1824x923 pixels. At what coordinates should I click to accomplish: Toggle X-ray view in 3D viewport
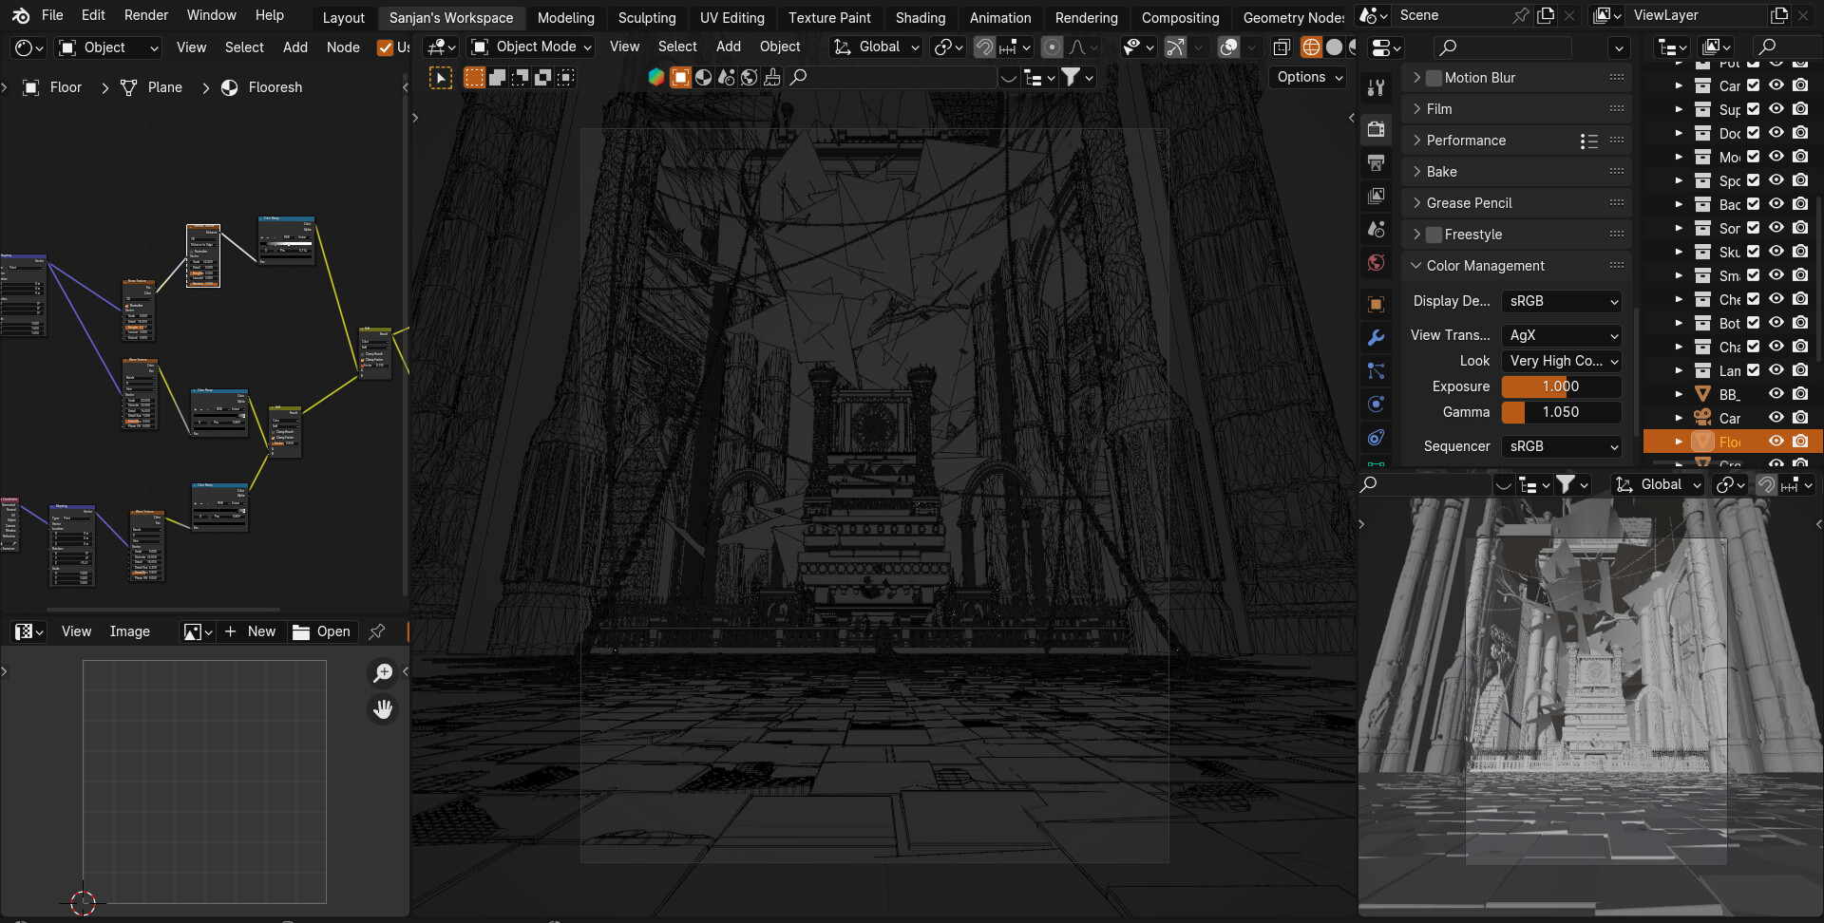1282,47
